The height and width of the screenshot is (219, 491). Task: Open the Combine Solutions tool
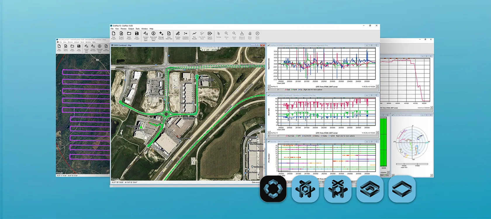click(x=185, y=35)
